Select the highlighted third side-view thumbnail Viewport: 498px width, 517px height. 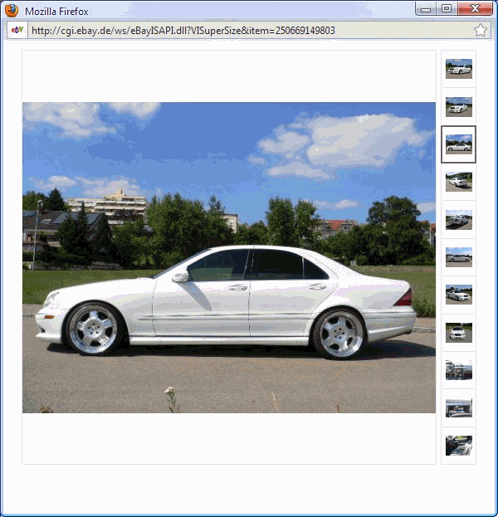coord(459,144)
